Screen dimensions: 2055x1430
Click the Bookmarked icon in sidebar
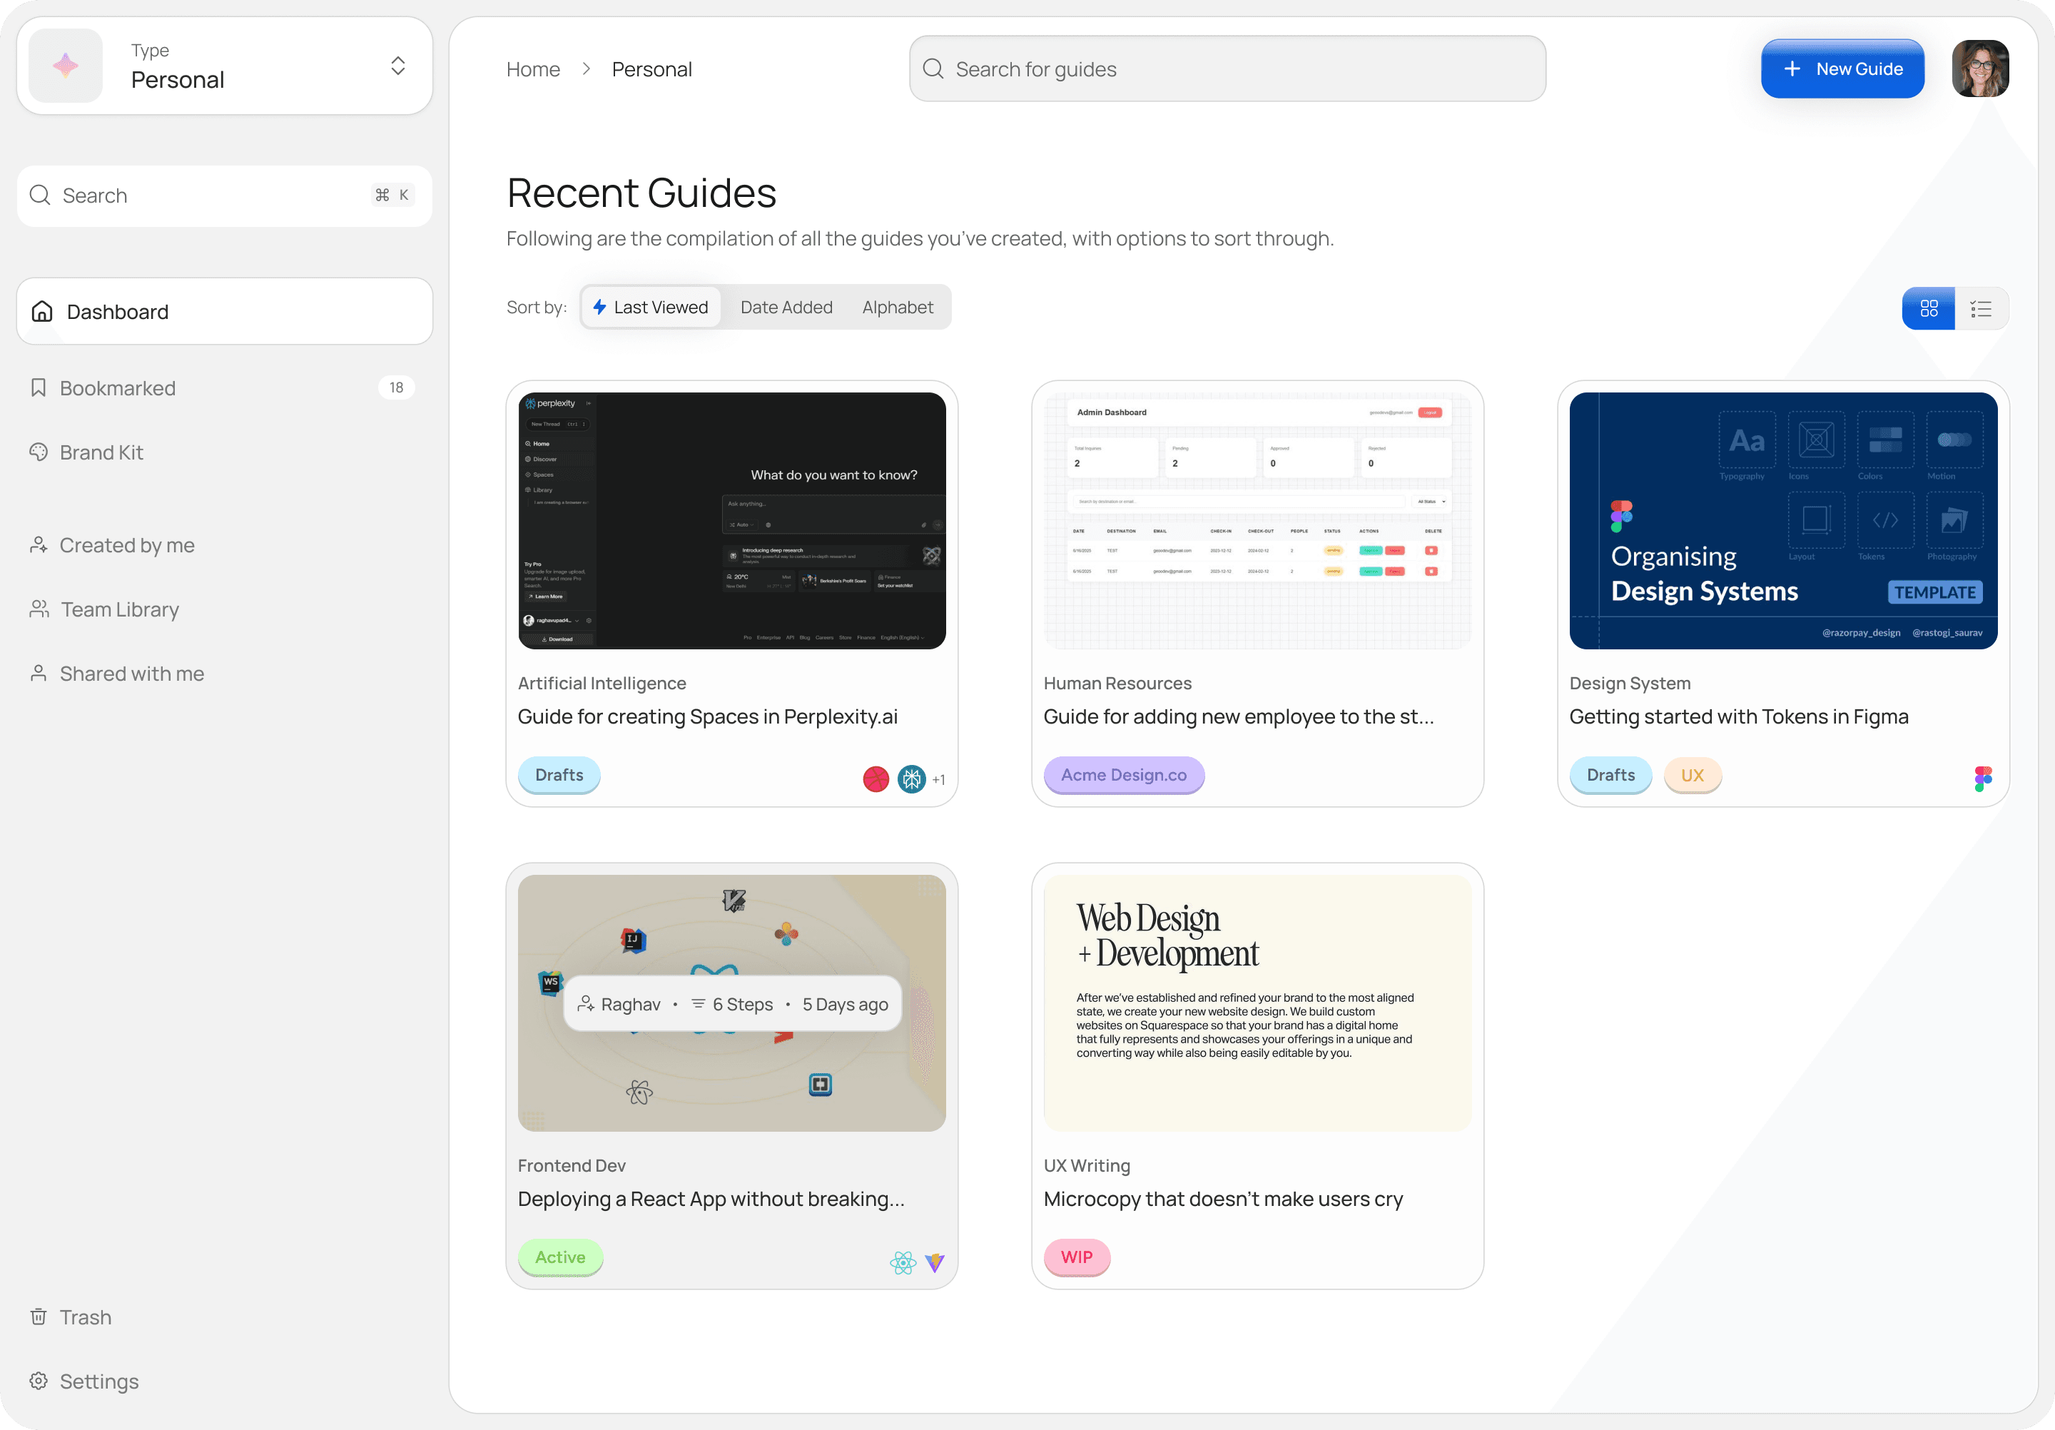pyautogui.click(x=39, y=387)
